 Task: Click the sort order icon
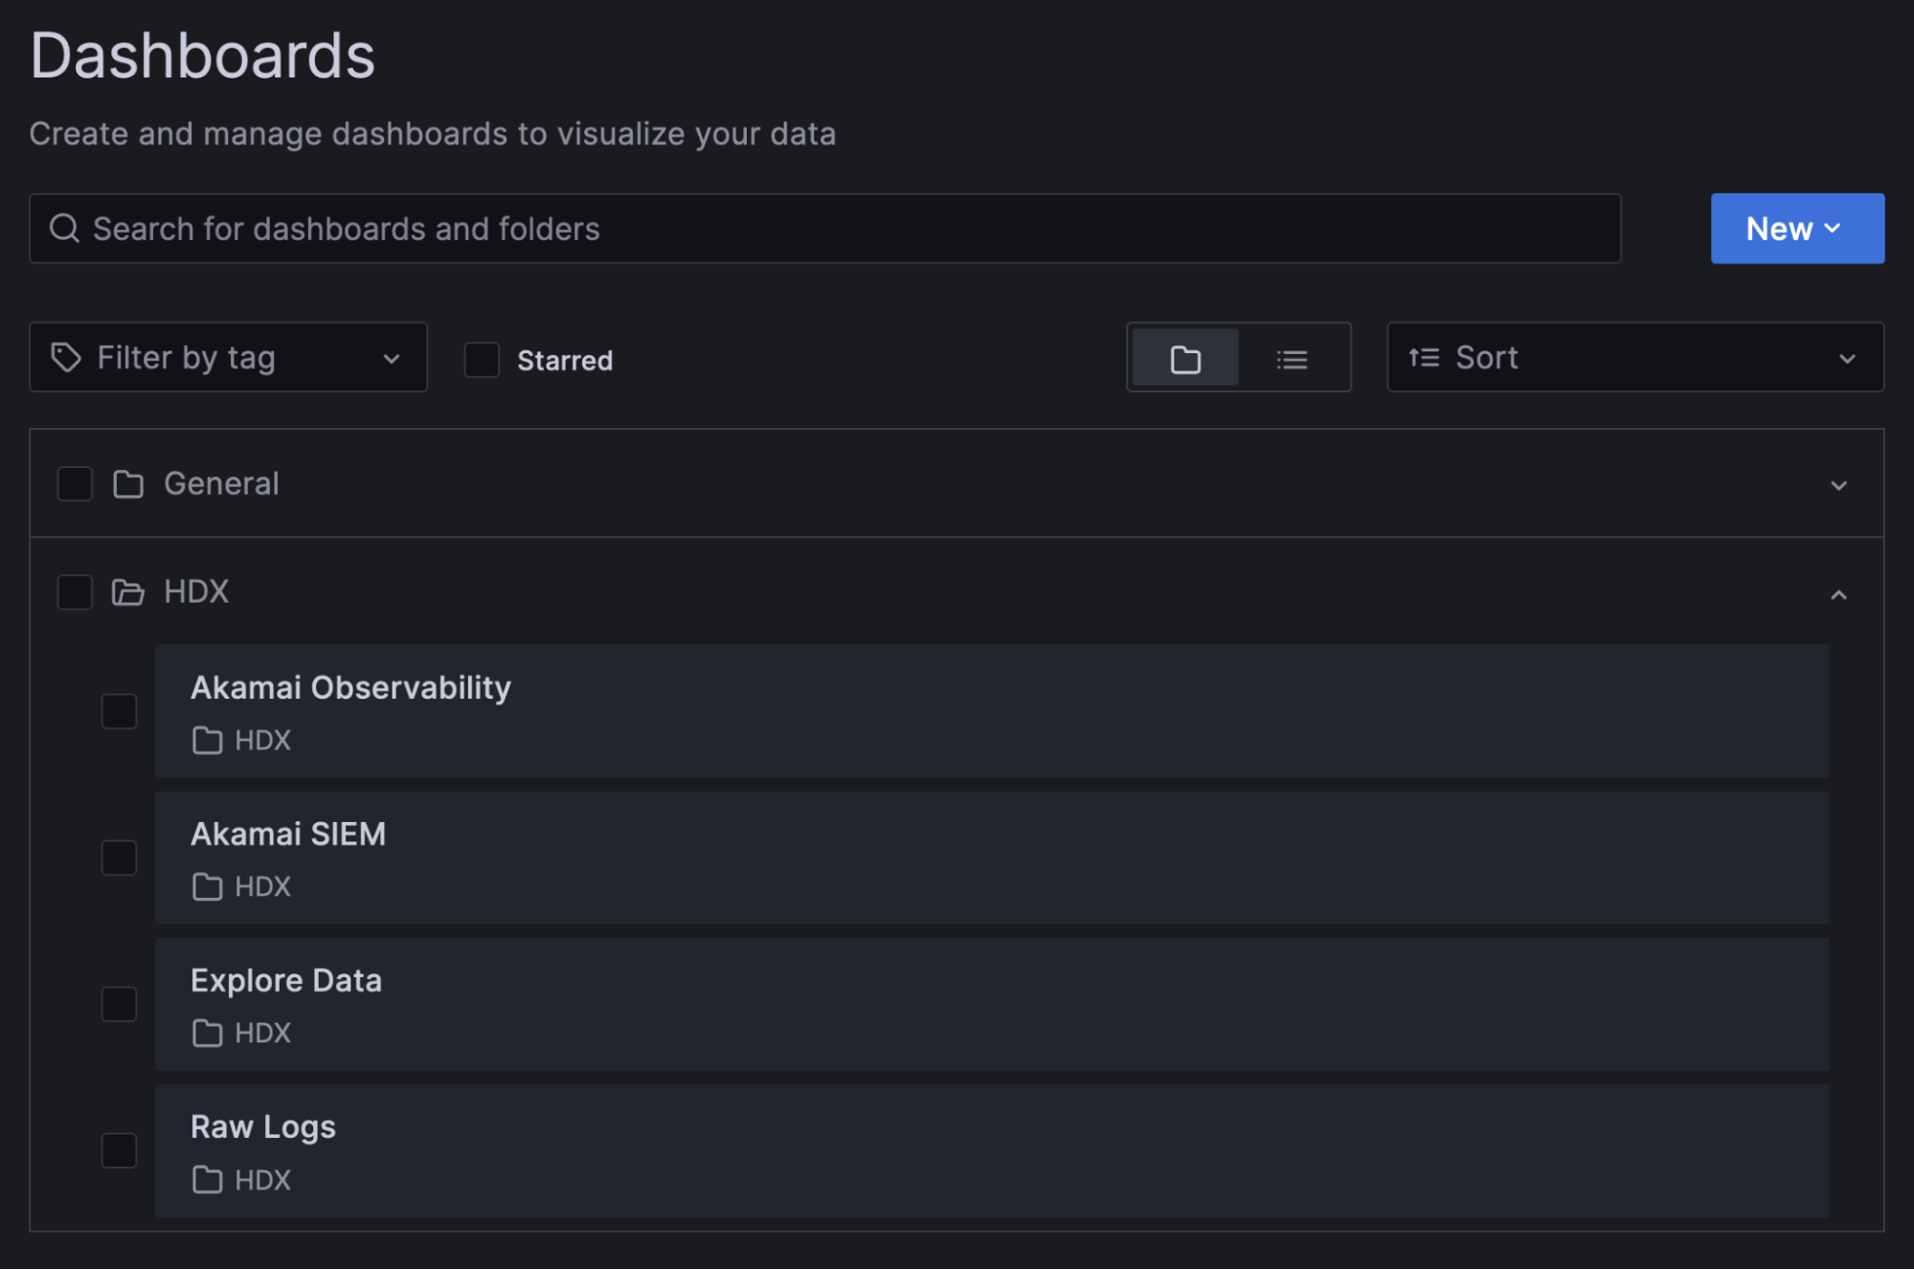coord(1424,358)
